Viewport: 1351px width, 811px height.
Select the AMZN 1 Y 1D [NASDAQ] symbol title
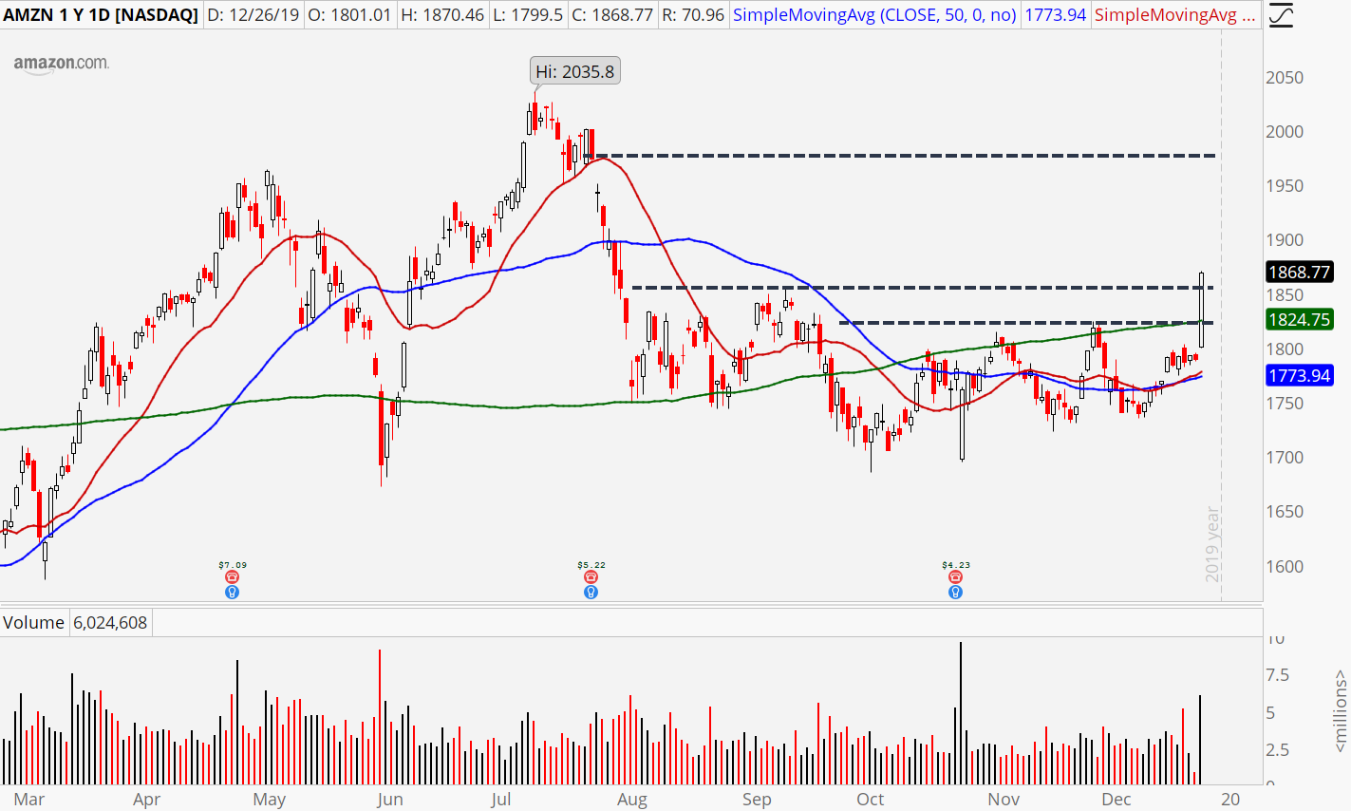(x=101, y=15)
